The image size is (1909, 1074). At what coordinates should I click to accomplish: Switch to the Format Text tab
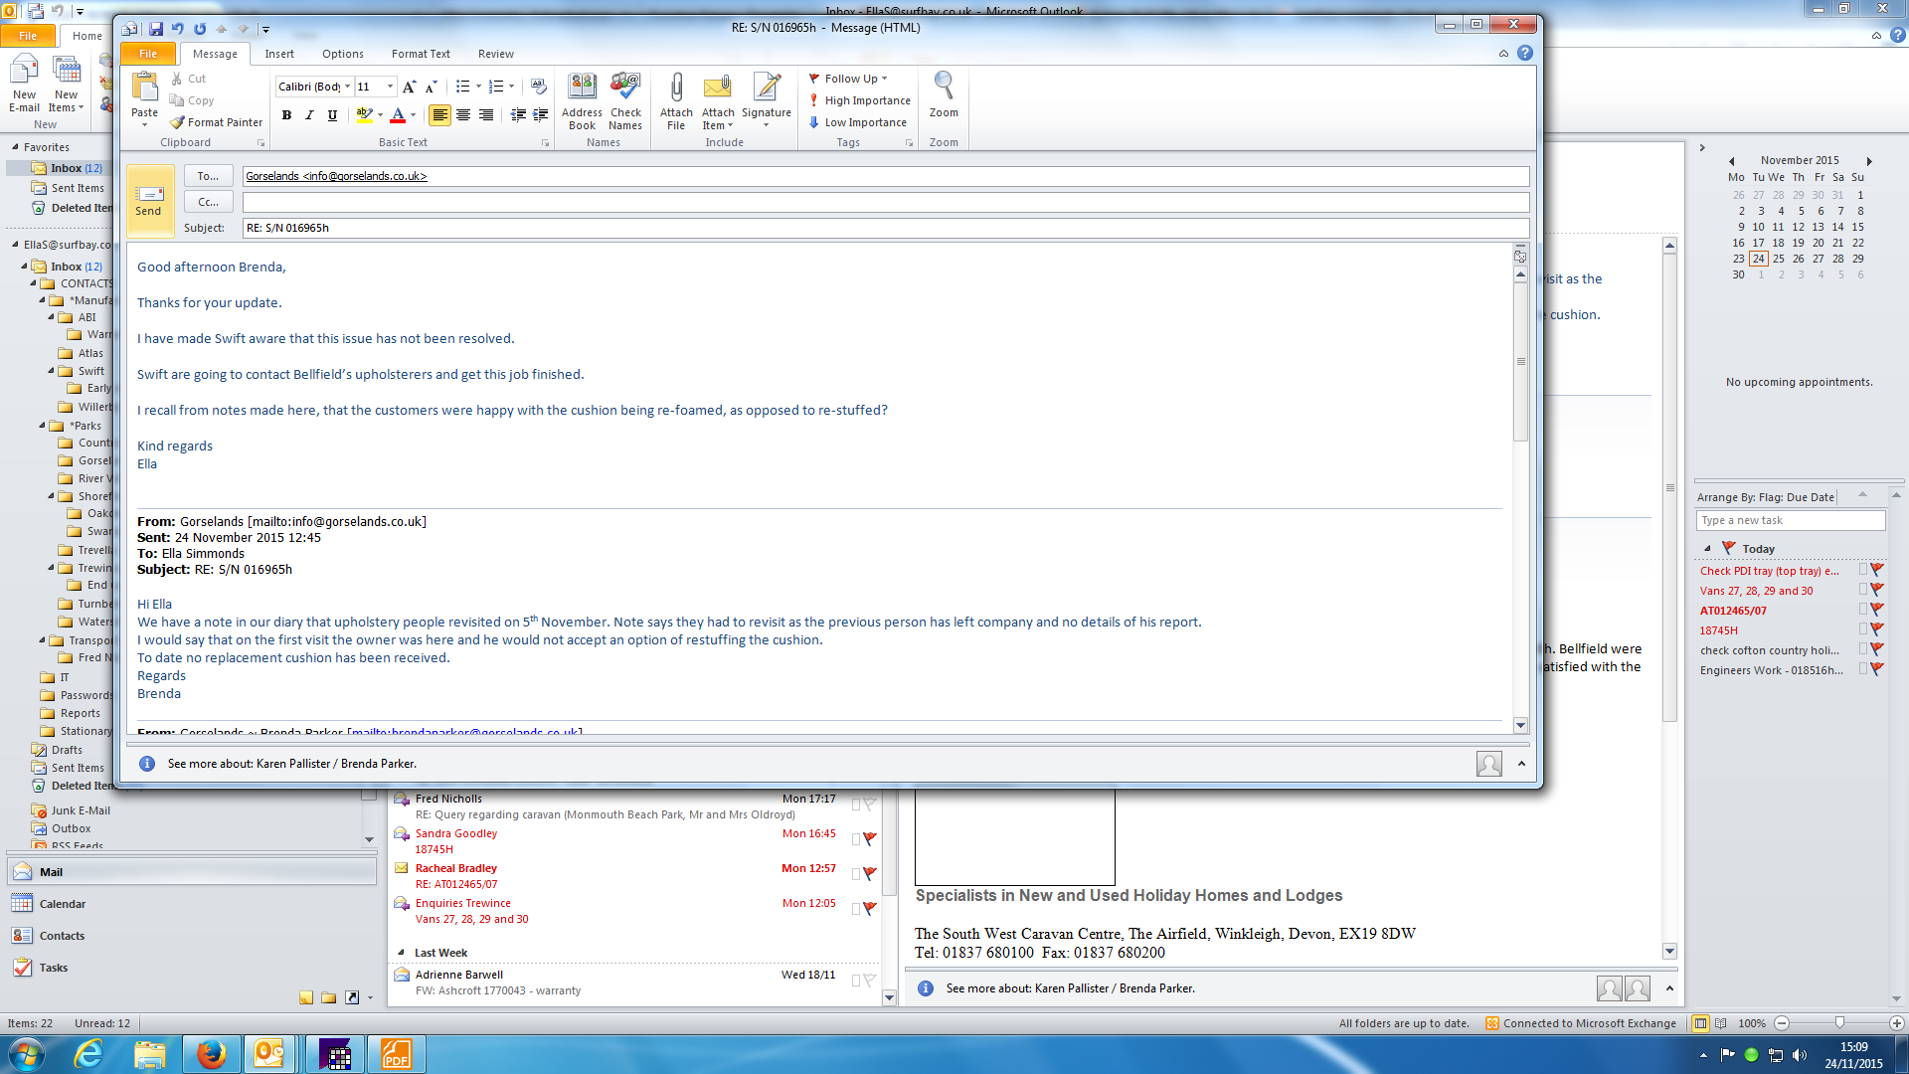point(420,54)
